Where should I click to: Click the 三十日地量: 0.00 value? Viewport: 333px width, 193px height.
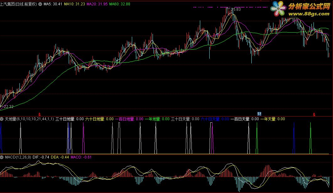coord(70,119)
